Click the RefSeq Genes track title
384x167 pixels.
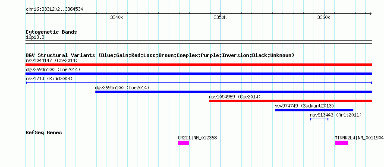(x=44, y=133)
